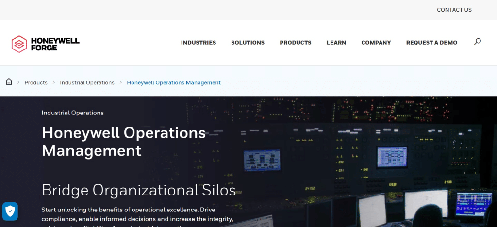Click Request a Demo

pos(431,42)
